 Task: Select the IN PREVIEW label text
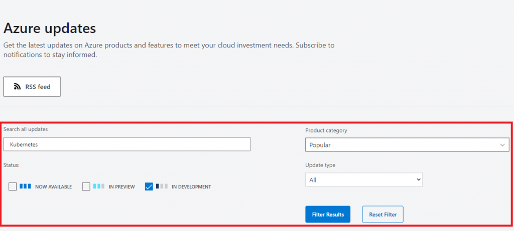coord(121,187)
